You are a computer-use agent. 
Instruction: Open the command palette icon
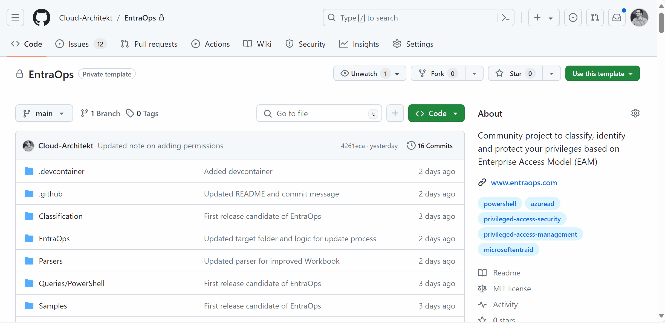click(505, 18)
